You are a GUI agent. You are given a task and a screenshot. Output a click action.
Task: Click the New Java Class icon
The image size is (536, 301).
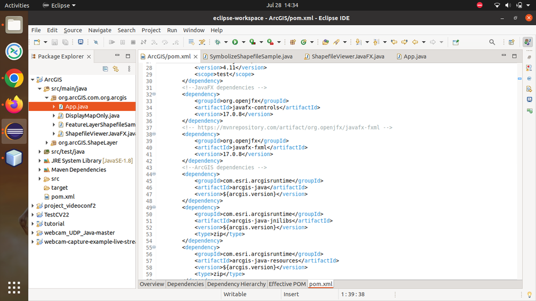click(304, 42)
